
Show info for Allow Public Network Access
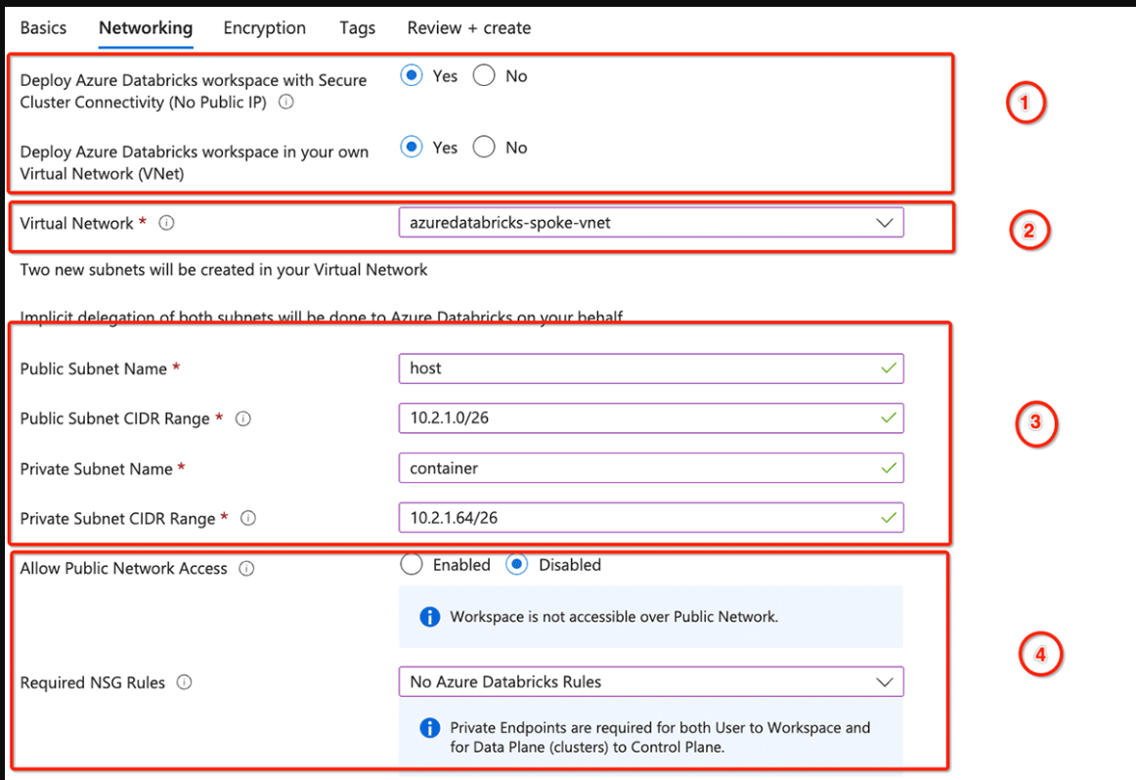point(246,569)
